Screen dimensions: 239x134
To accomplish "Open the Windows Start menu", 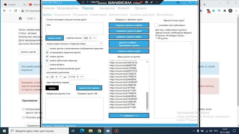I will tap(4, 131).
